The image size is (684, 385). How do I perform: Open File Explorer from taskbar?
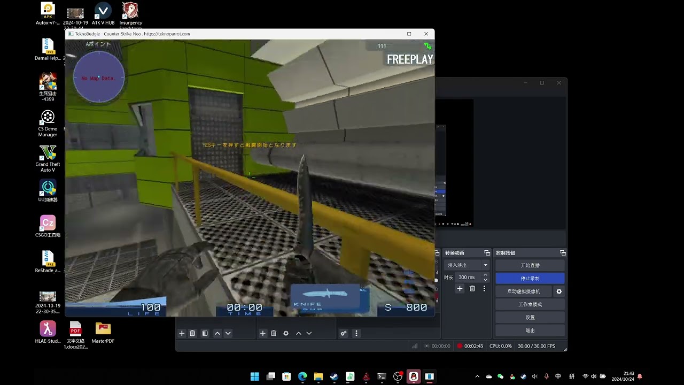pyautogui.click(x=318, y=376)
